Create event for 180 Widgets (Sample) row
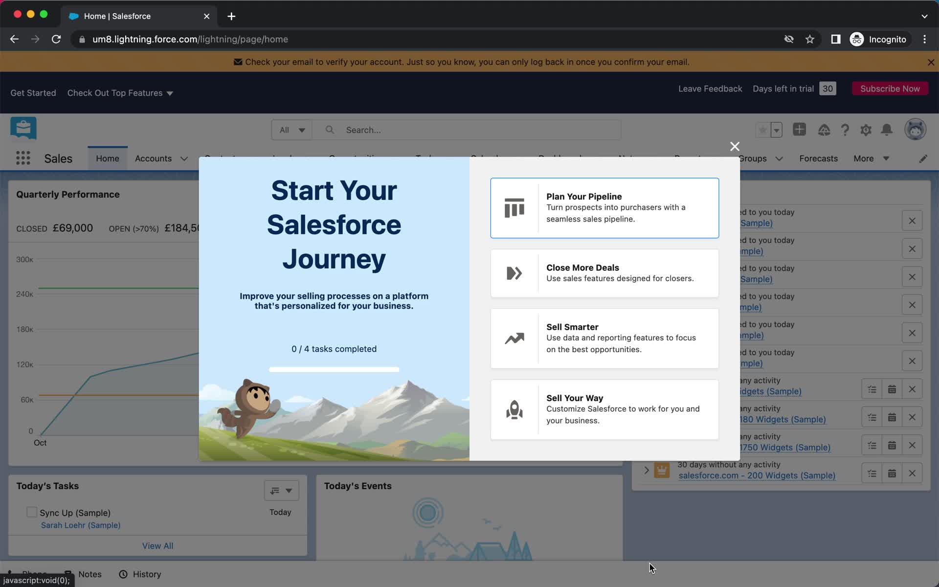The width and height of the screenshot is (939, 587). [892, 417]
